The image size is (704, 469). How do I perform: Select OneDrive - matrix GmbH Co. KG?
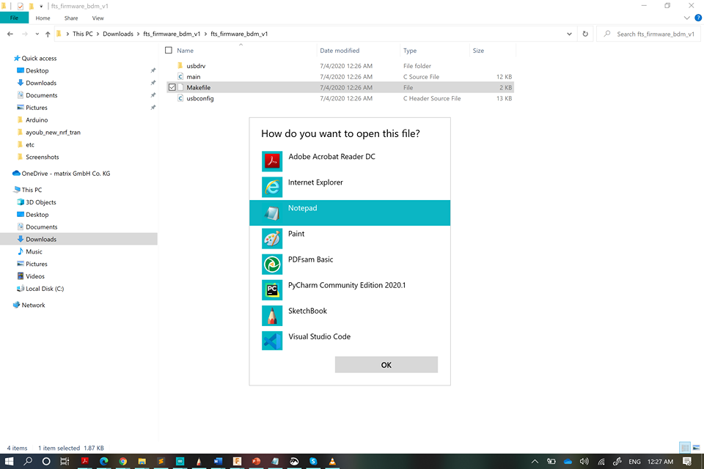65,173
